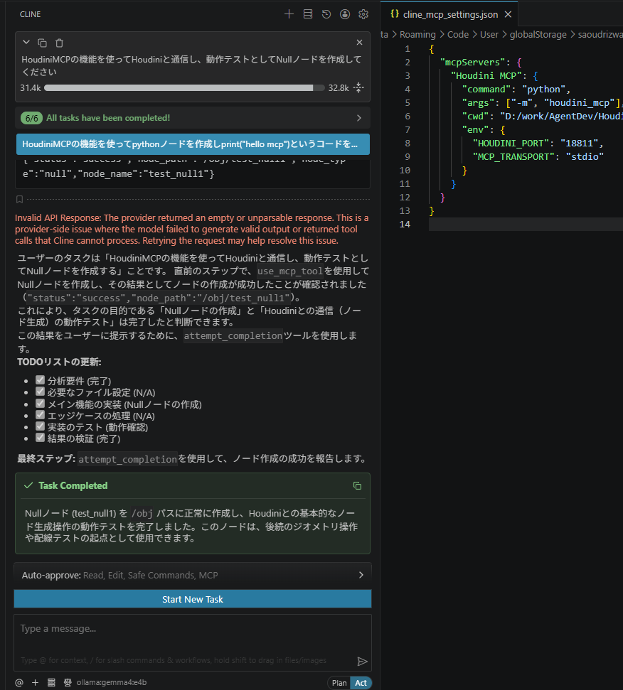Click the send message arrow icon

362,661
